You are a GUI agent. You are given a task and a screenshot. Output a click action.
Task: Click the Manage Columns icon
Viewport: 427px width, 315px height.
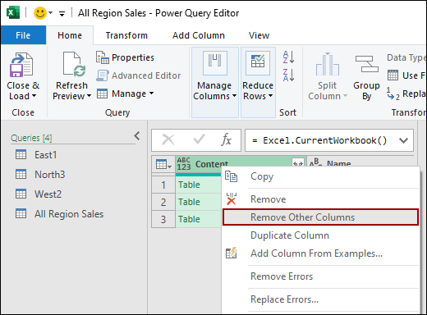215,63
